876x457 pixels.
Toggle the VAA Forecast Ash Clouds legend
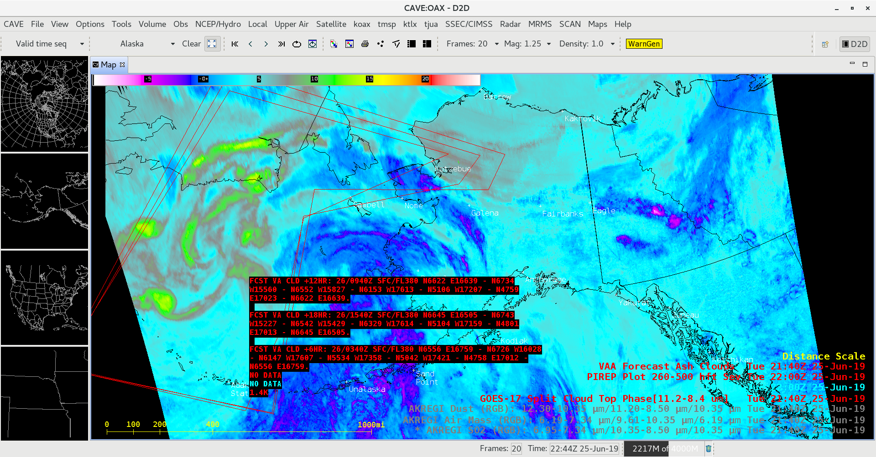pyautogui.click(x=731, y=366)
